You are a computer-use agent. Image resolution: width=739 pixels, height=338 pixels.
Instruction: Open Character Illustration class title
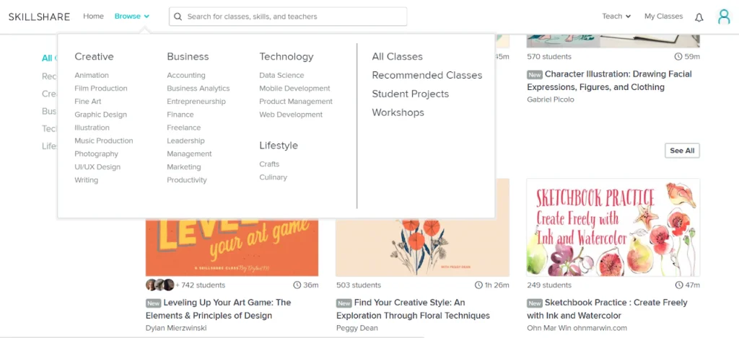pos(609,81)
